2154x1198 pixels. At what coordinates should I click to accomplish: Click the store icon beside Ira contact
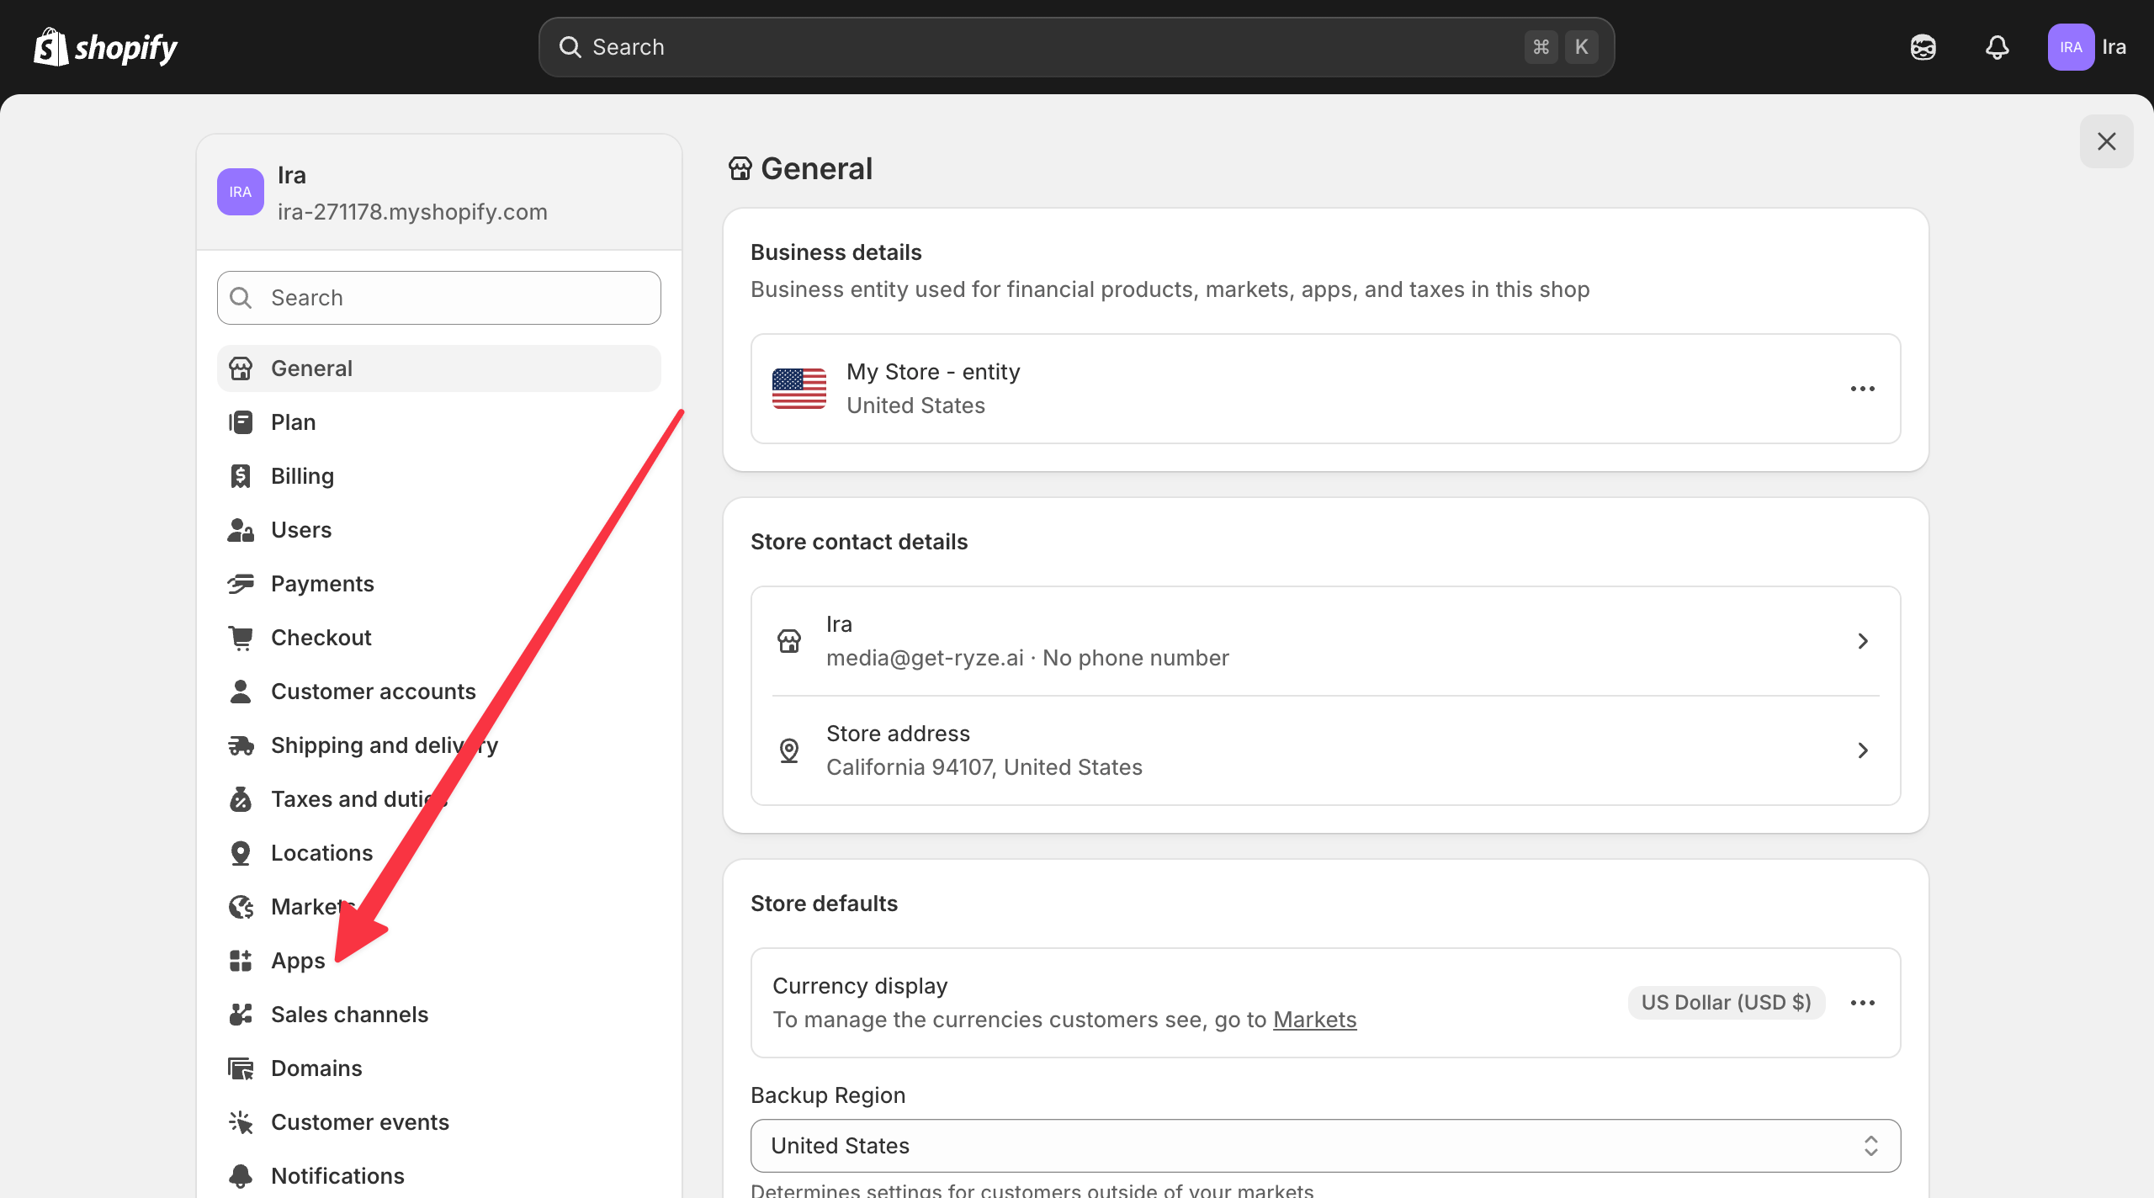788,641
